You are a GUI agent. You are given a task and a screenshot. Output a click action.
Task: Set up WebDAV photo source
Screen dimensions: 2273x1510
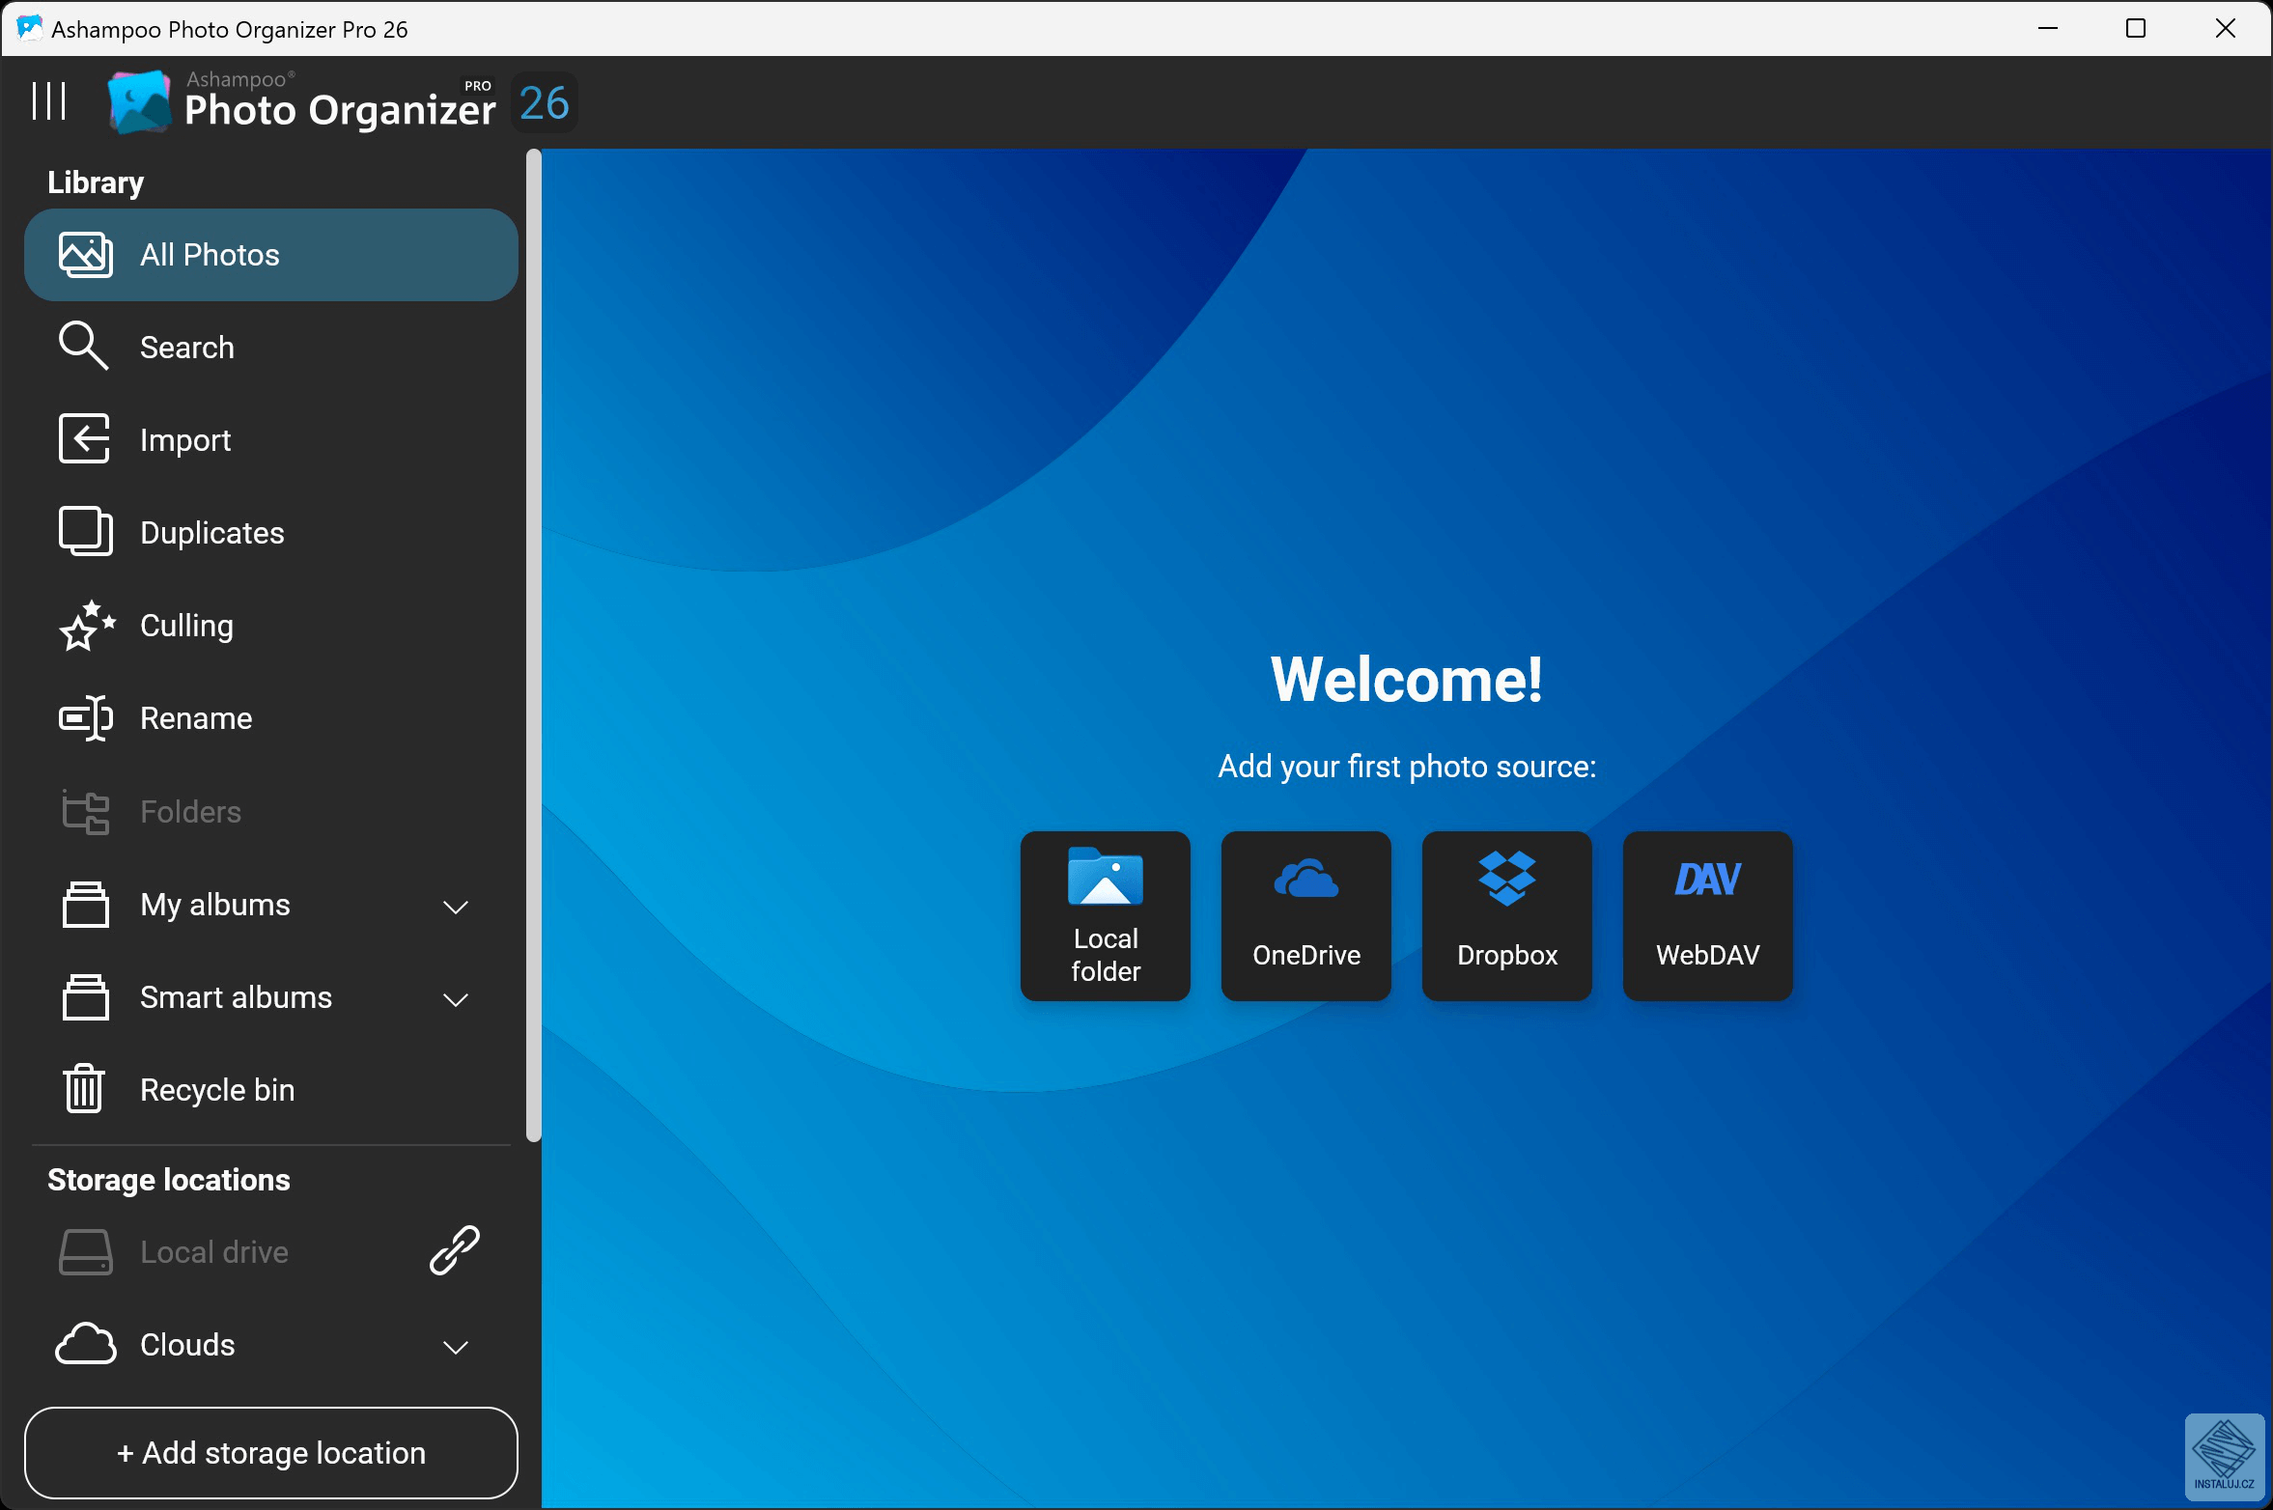coord(1705,915)
